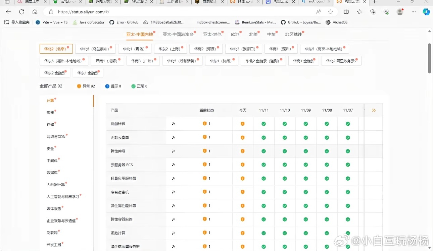The height and width of the screenshot is (251, 433).
Task: Open the tab actions menu icon
Action: (x=7, y=2)
